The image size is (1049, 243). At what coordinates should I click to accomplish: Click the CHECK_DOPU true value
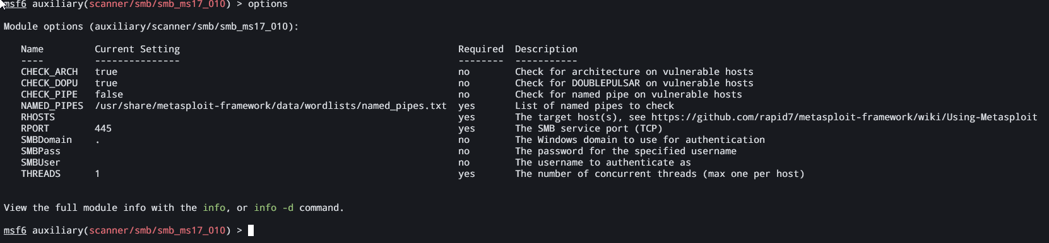point(106,83)
